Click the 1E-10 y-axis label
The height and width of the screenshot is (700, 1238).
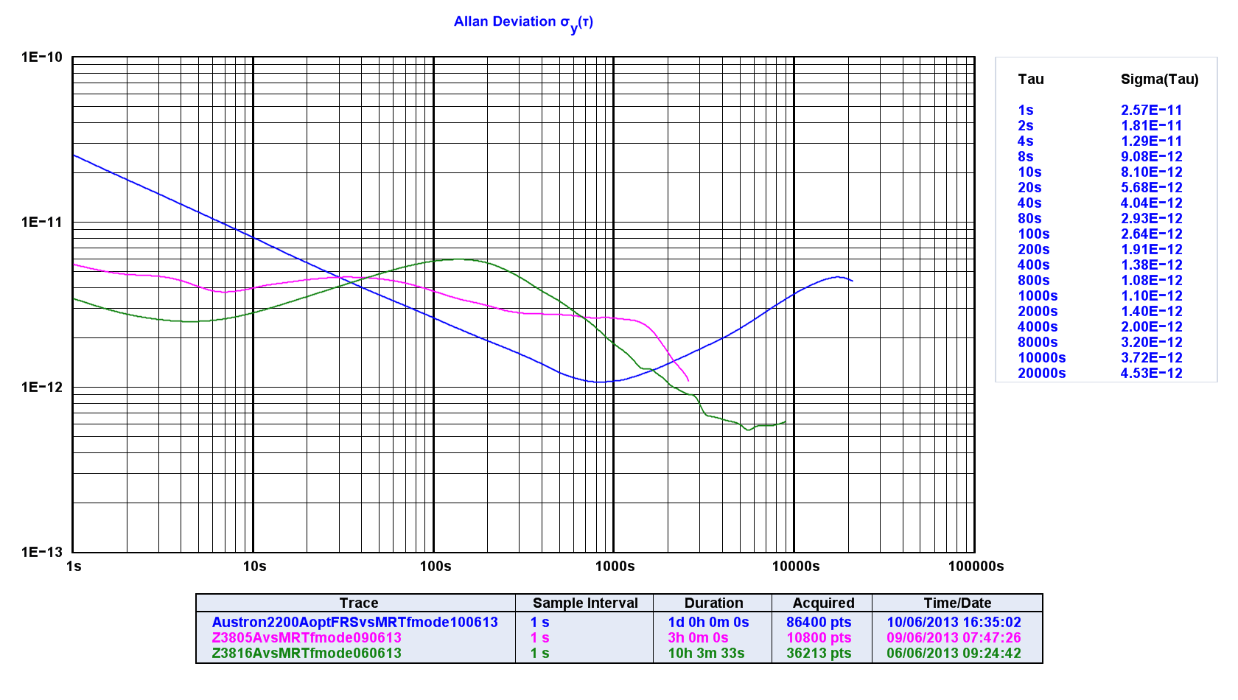click(42, 57)
